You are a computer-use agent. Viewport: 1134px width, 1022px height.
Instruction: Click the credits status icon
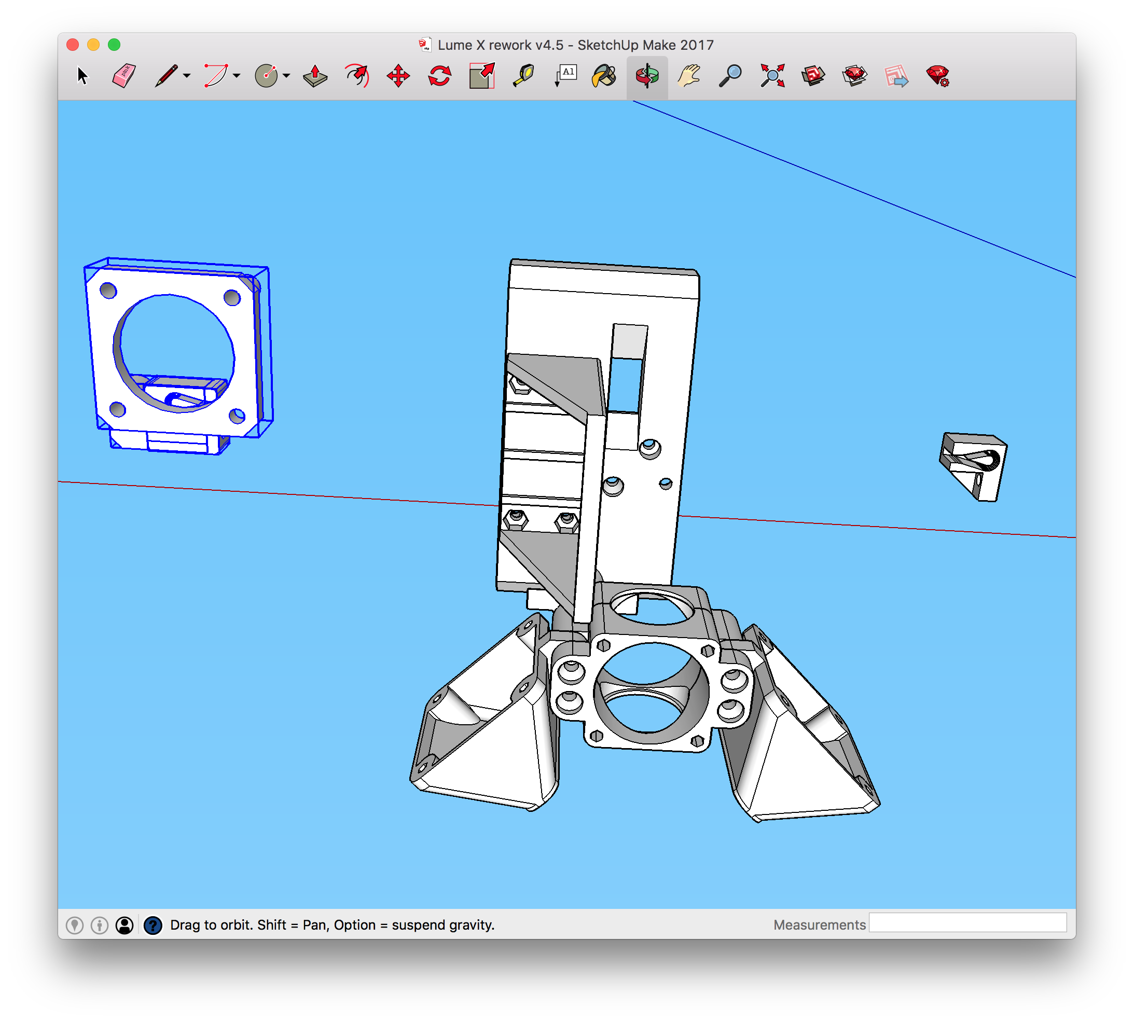[x=100, y=926]
